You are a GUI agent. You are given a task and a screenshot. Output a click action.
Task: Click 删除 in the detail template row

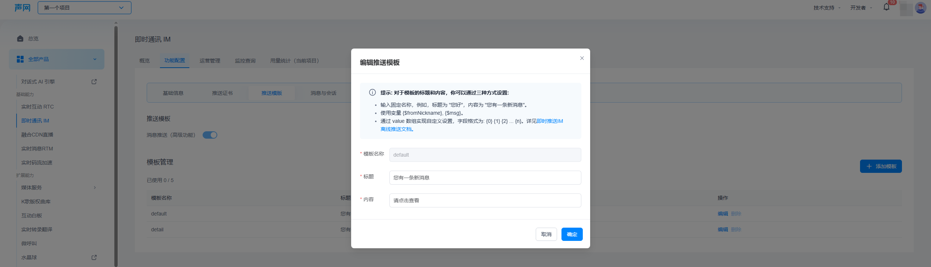(x=736, y=229)
